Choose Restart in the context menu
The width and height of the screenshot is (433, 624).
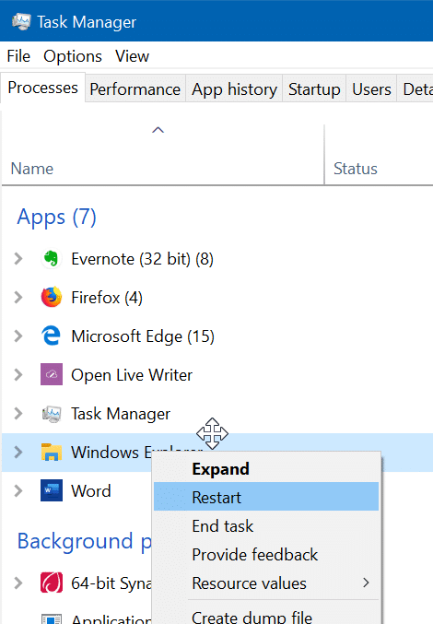click(266, 497)
